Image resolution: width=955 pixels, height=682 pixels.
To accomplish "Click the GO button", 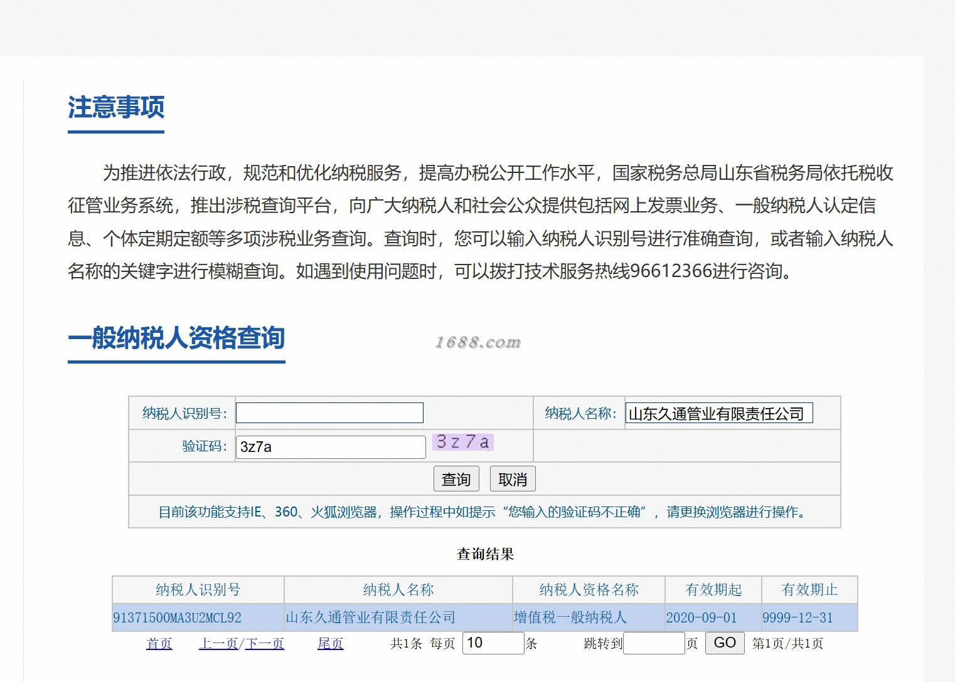I will [x=725, y=643].
